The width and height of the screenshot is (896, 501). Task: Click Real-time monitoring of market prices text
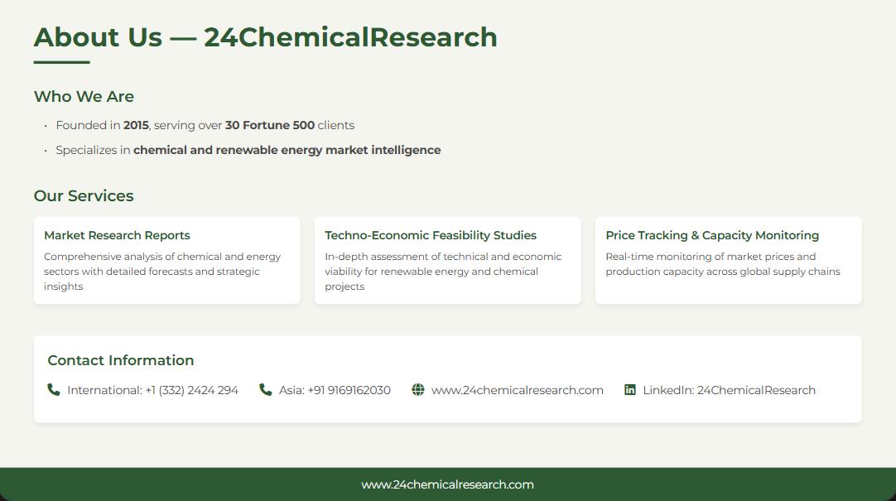[723, 264]
